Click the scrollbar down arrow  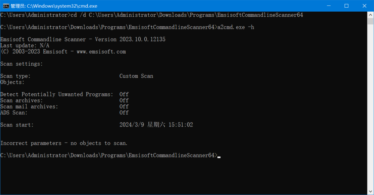[370, 191]
